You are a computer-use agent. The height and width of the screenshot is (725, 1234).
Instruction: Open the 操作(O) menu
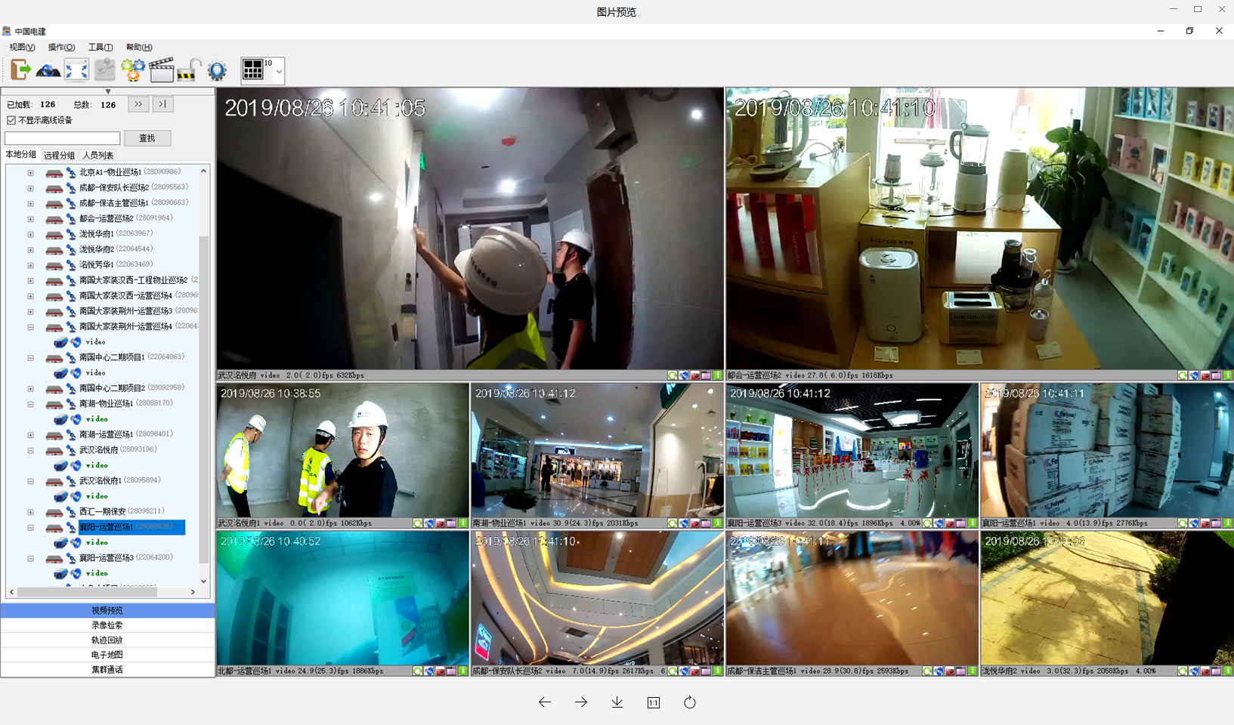click(x=61, y=47)
